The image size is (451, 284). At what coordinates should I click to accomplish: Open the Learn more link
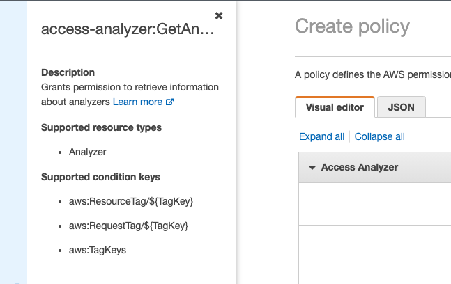click(x=137, y=102)
